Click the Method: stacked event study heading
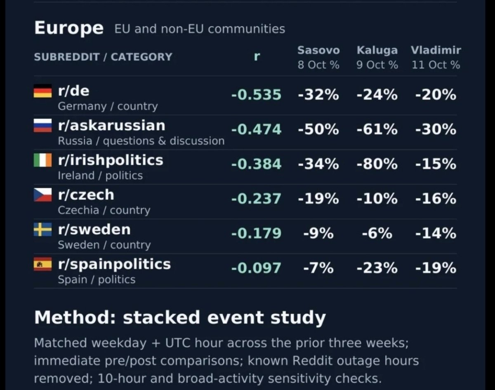Viewport: 495px width, 390px height. pyautogui.click(x=180, y=318)
